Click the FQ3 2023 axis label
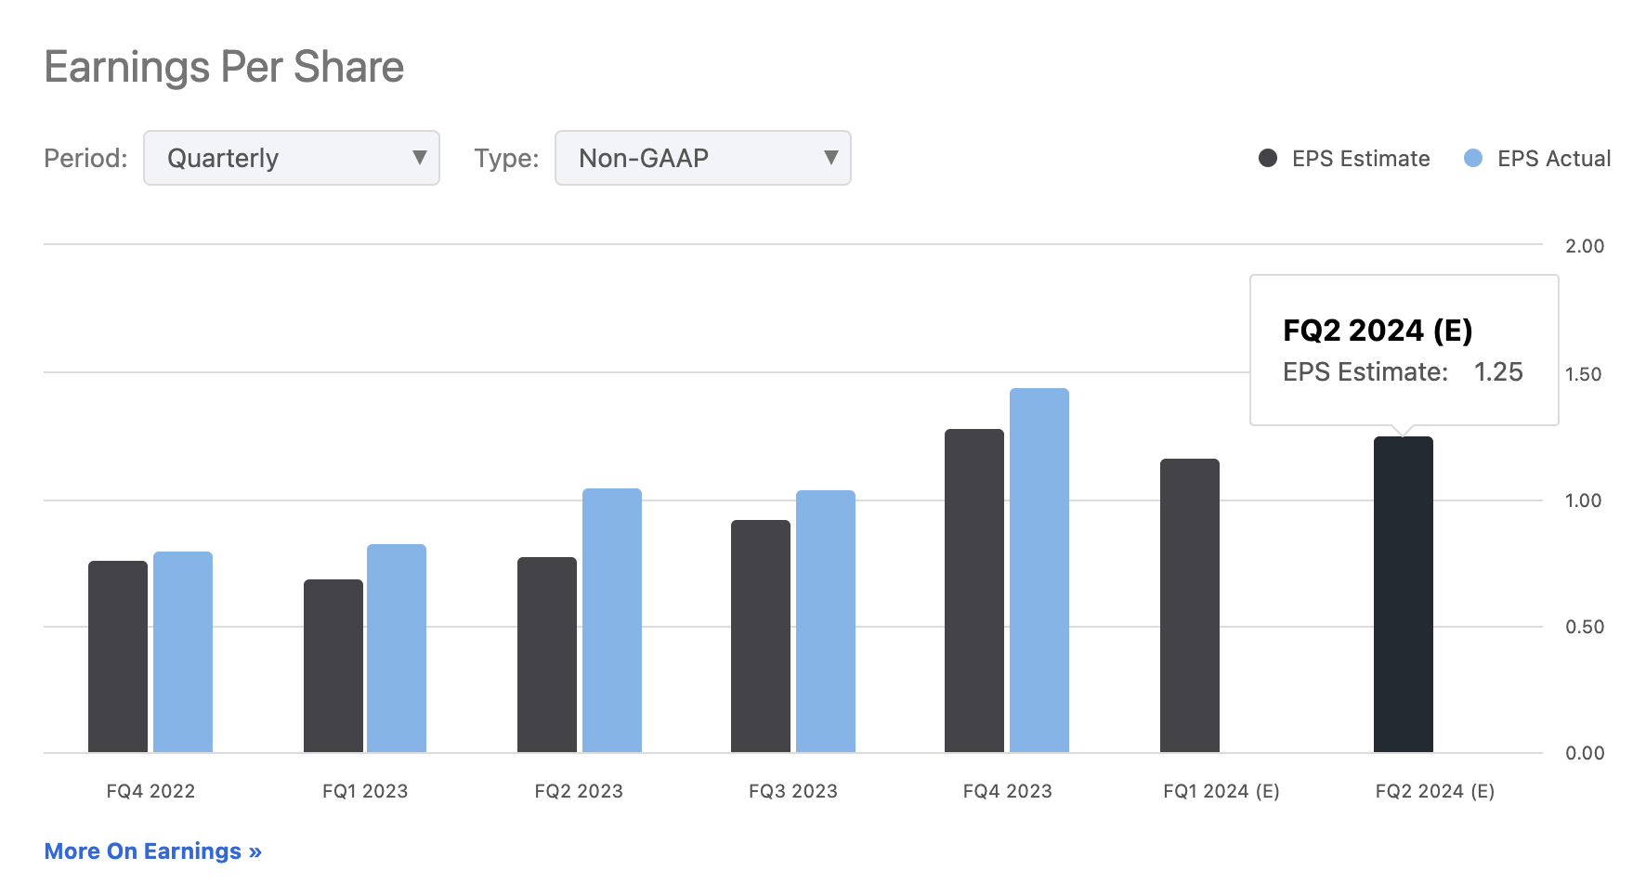 (792, 790)
